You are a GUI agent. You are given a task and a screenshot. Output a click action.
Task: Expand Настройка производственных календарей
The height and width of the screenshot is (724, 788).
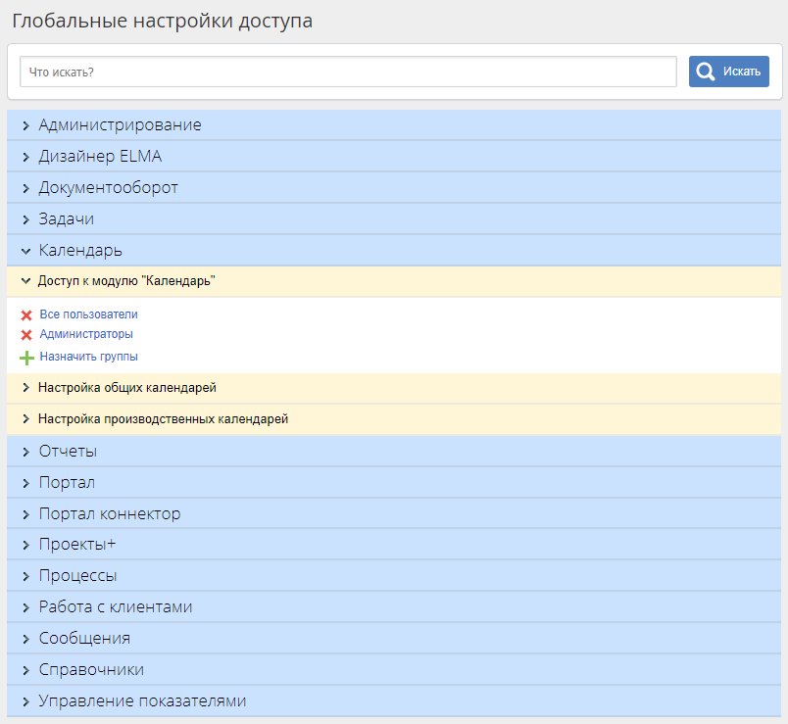pos(26,419)
